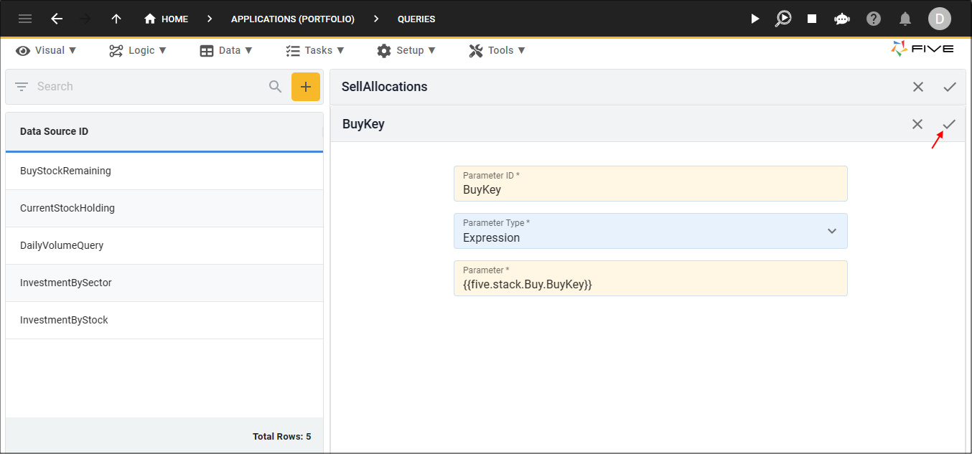Go to the HOME breadcrumb
972x454 pixels.
click(x=166, y=19)
